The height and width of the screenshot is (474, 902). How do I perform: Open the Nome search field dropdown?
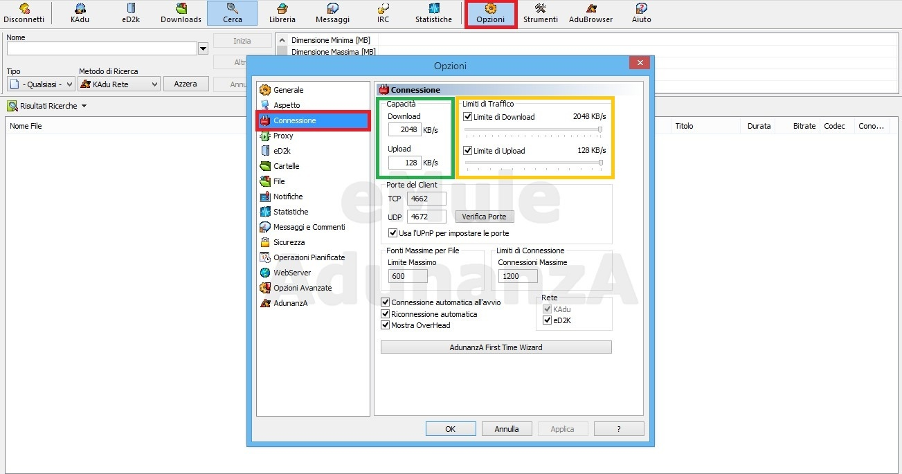pyautogui.click(x=203, y=48)
